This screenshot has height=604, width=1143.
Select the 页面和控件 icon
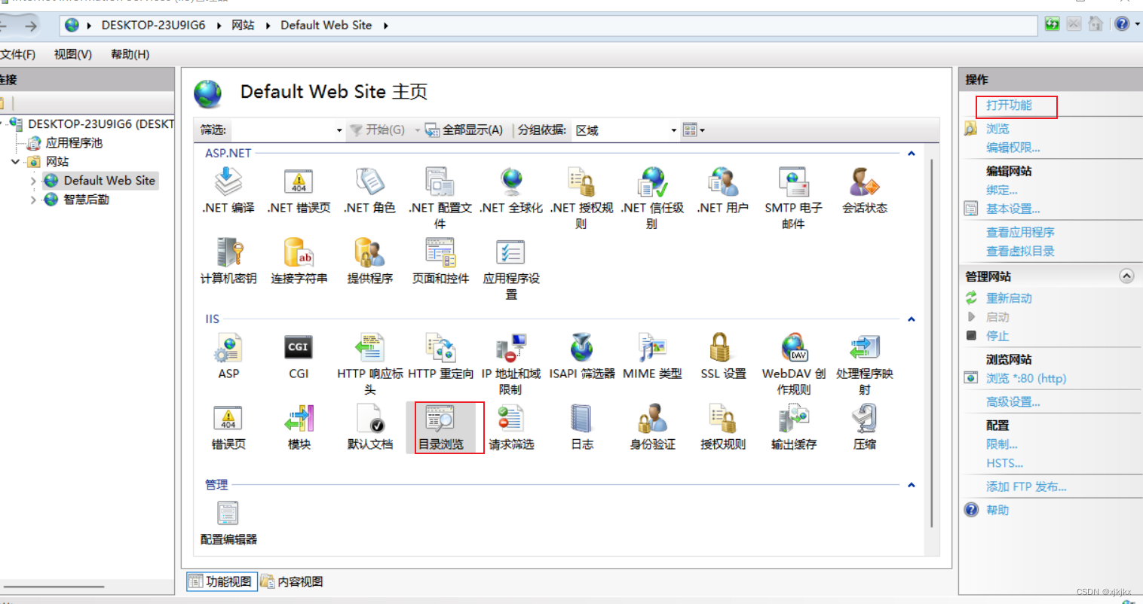click(440, 252)
